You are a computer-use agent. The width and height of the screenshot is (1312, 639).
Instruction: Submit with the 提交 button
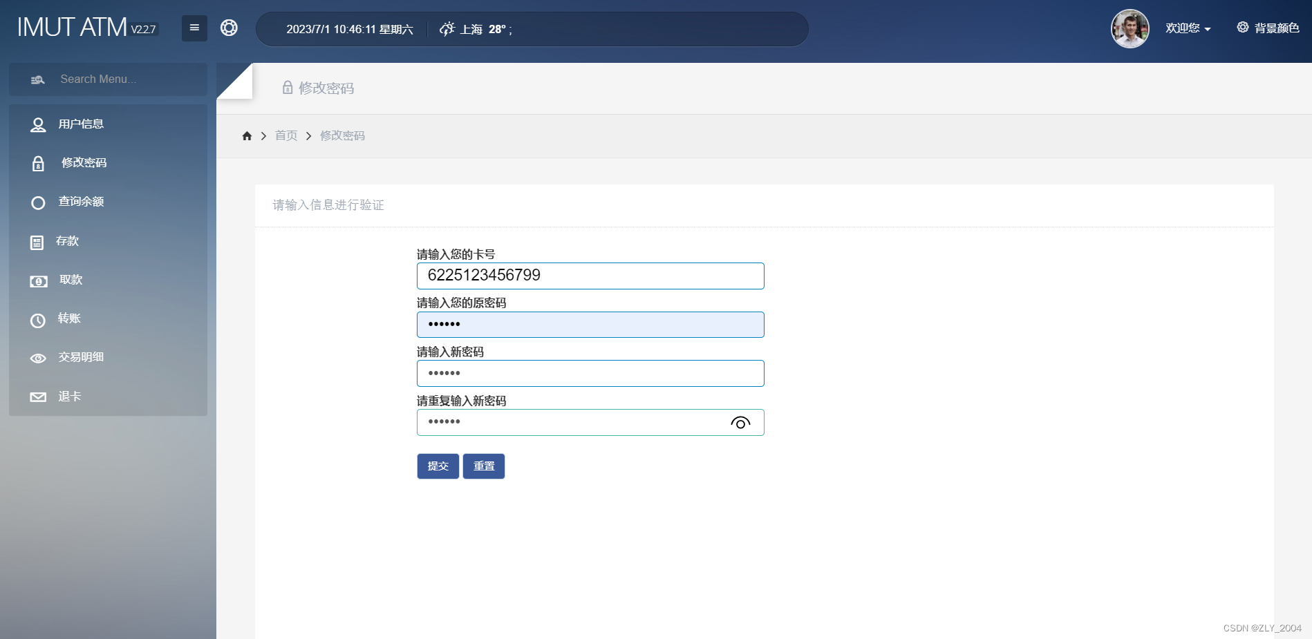(x=438, y=466)
